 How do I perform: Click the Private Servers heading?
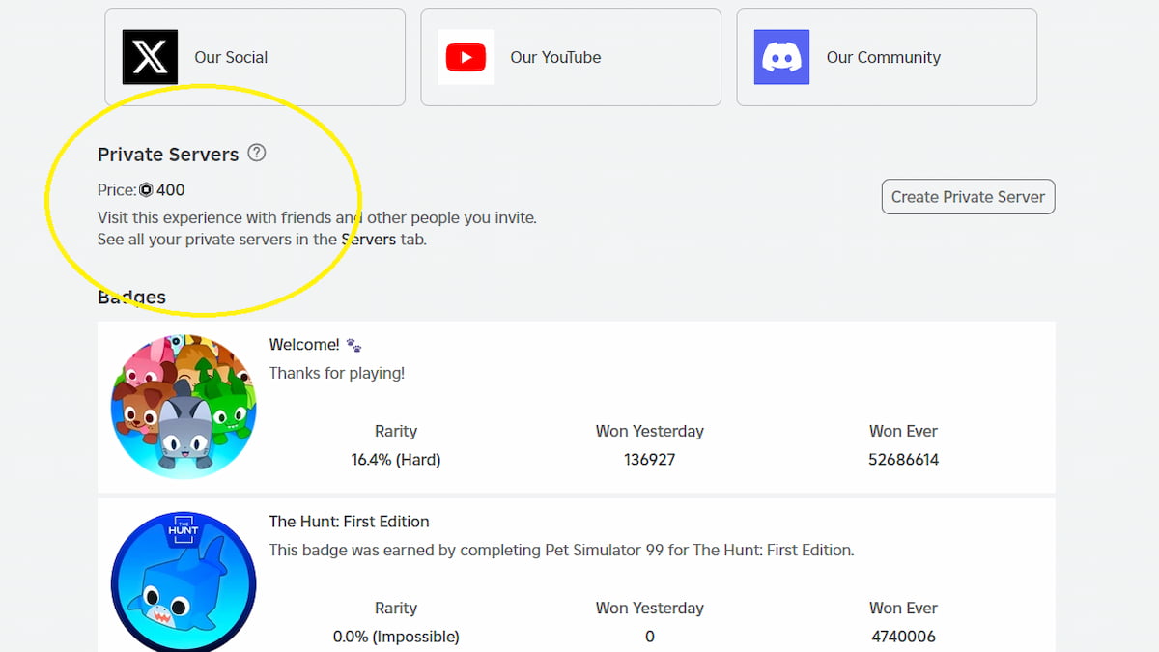tap(168, 155)
